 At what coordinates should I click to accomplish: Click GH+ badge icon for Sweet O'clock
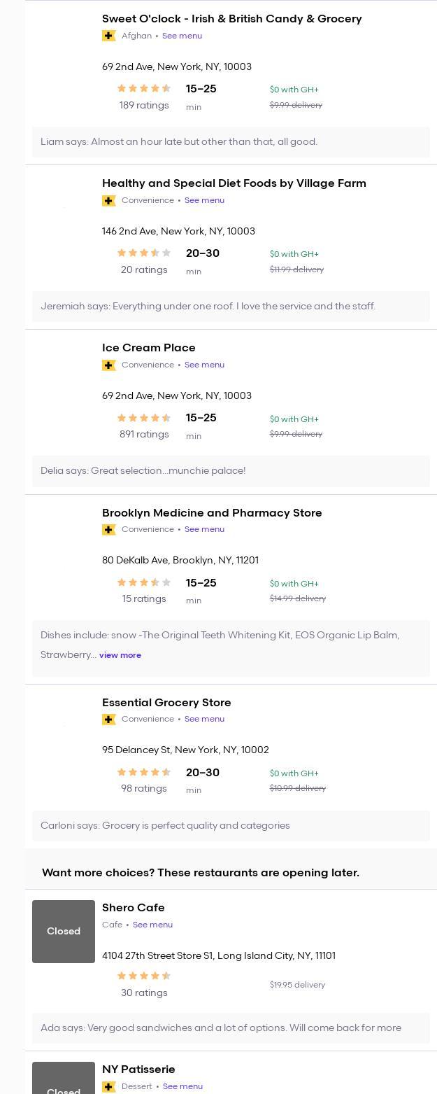pyautogui.click(x=108, y=36)
